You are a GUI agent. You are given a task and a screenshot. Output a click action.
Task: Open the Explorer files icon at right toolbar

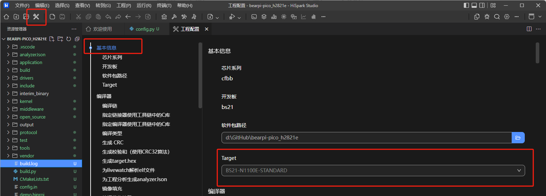coord(477,17)
